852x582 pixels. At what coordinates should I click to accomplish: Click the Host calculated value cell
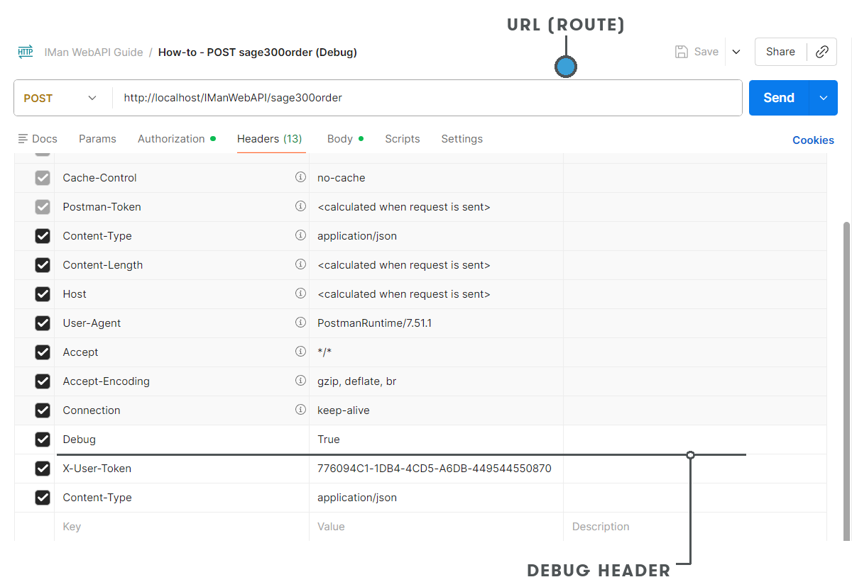pyautogui.click(x=436, y=294)
